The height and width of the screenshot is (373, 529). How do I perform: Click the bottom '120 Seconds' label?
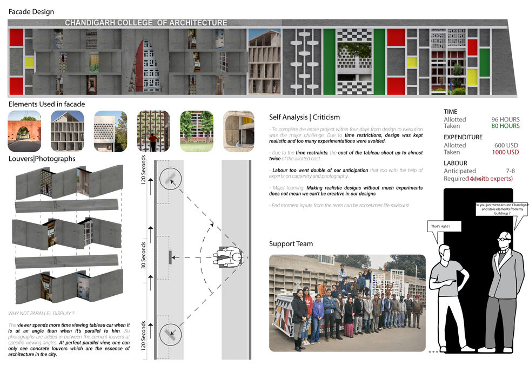click(x=143, y=336)
